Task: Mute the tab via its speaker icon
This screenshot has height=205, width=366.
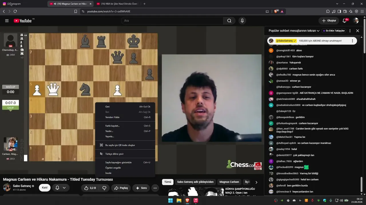Action: coord(55,4)
